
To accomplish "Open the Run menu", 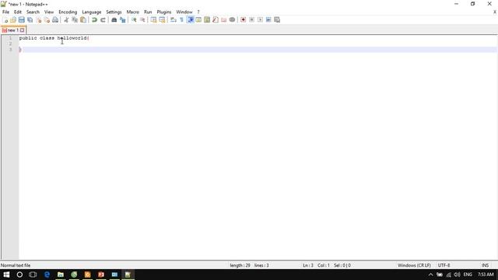I will [x=148, y=12].
